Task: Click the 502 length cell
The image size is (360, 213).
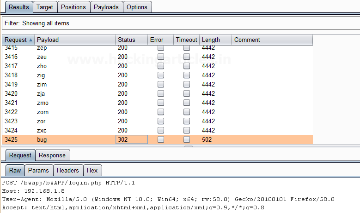Action: (x=207, y=139)
